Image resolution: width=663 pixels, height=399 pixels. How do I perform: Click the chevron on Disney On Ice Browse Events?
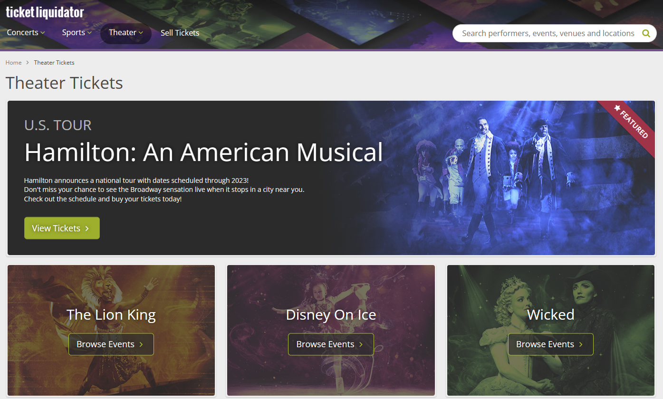pos(361,344)
